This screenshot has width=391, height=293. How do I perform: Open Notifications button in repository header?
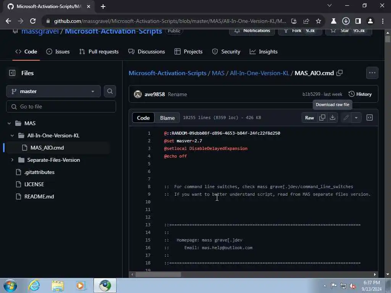pos(252,31)
